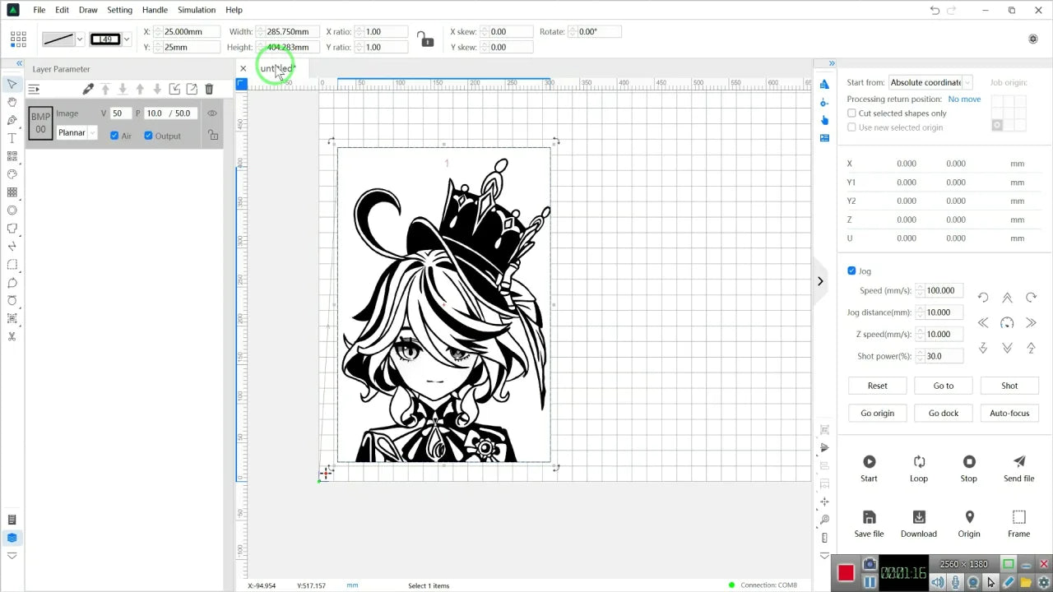1053x592 pixels.
Task: Open the Setting menu
Action: [x=120, y=10]
